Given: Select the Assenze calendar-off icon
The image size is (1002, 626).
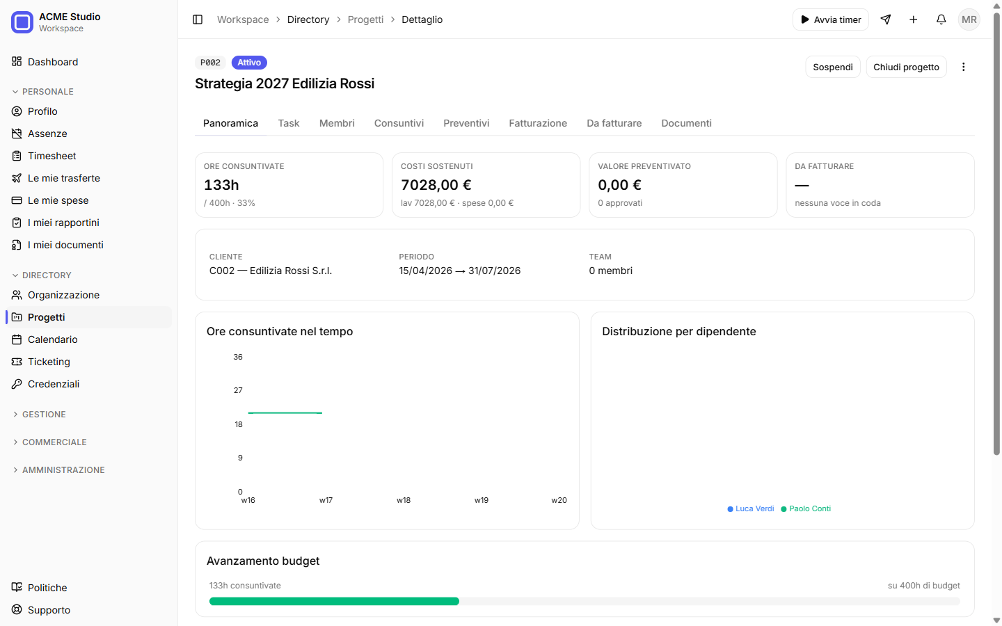Looking at the screenshot, I should tap(17, 134).
